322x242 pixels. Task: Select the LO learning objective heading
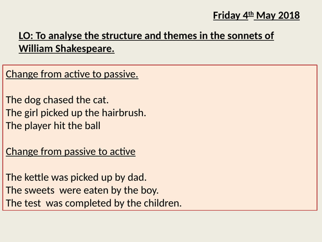point(146,42)
